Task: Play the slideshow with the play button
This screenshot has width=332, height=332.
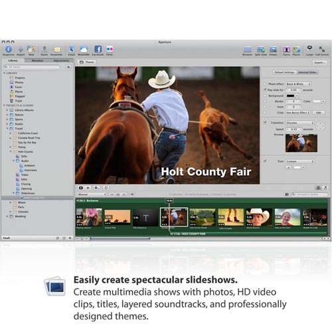Action: click(88, 188)
